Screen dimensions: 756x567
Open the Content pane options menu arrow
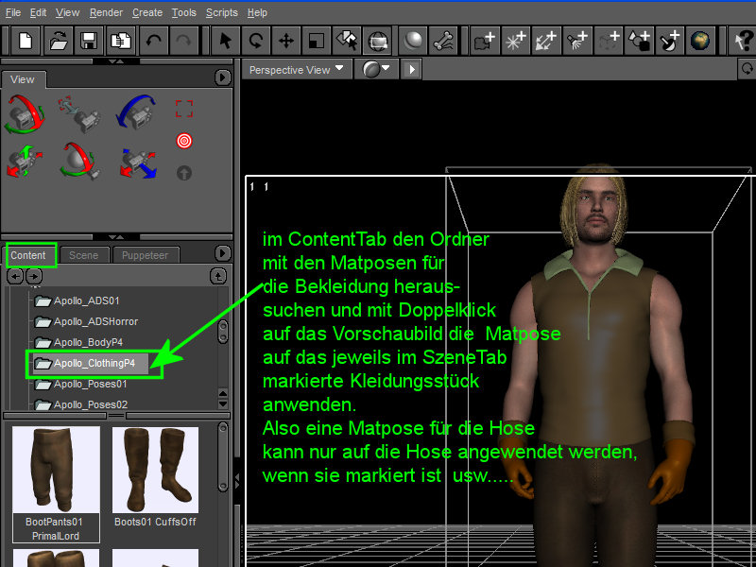click(x=222, y=253)
